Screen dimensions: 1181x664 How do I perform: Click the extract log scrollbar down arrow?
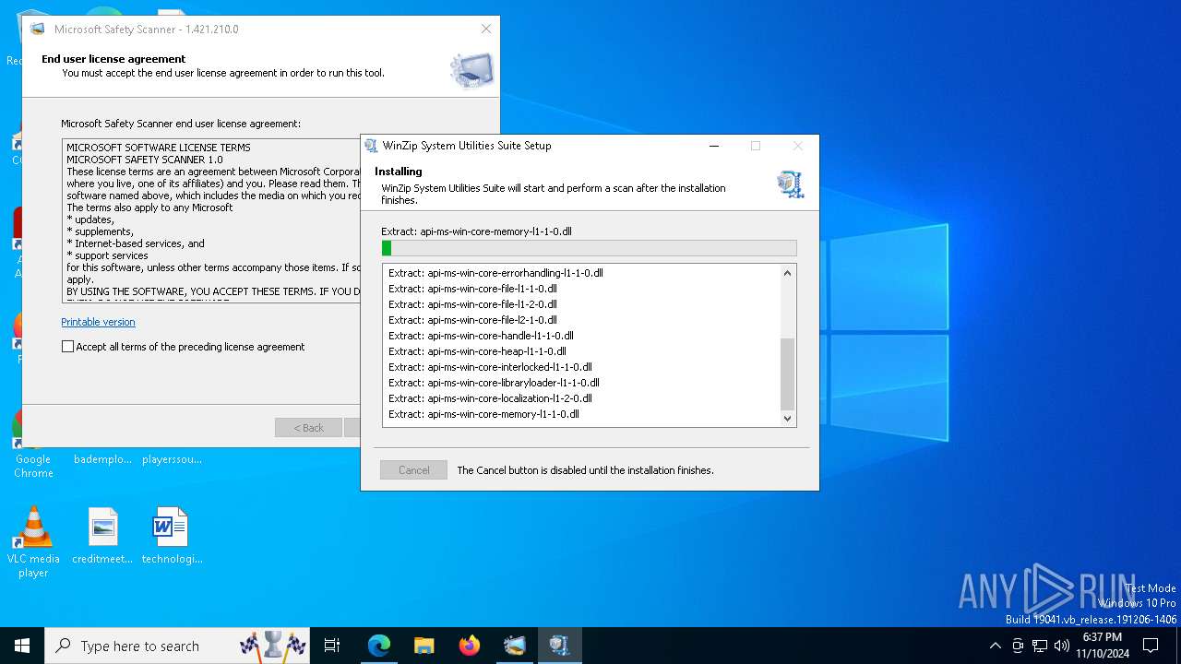[x=787, y=418]
